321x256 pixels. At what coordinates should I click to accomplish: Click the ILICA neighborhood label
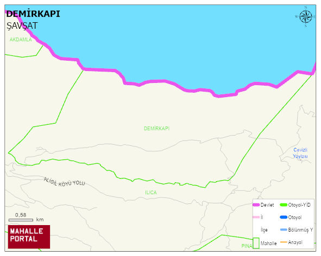click(x=151, y=193)
